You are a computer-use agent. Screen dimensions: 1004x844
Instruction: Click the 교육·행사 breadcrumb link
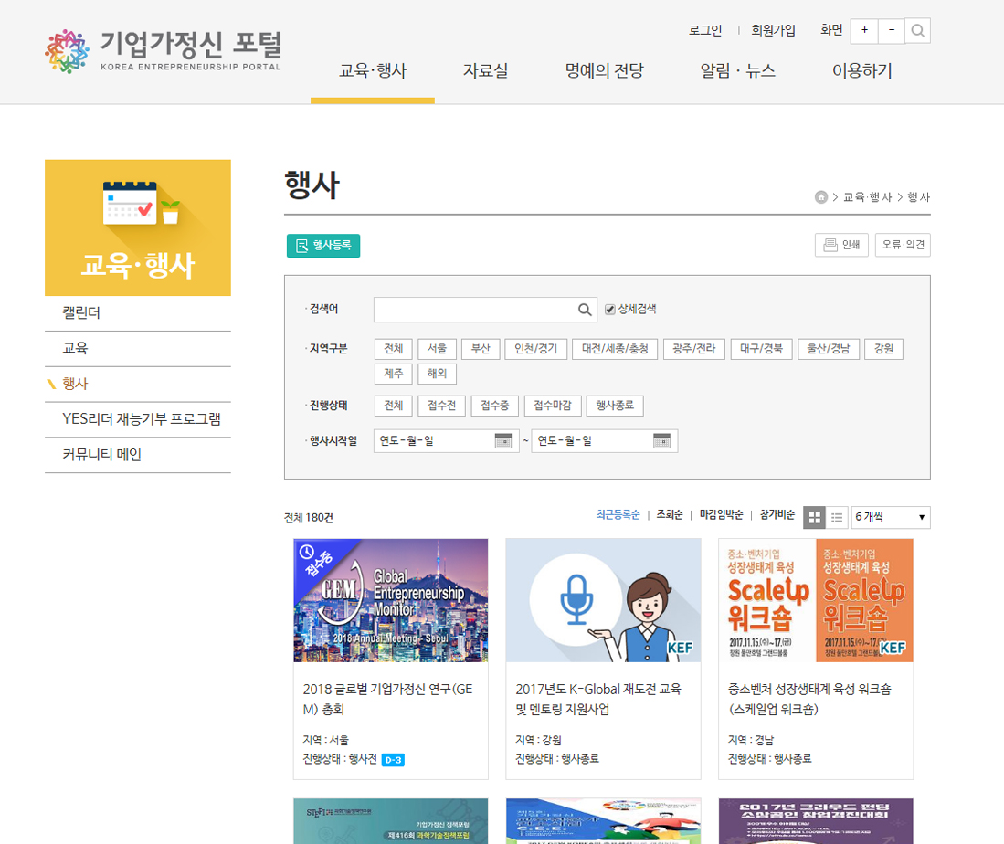867,197
